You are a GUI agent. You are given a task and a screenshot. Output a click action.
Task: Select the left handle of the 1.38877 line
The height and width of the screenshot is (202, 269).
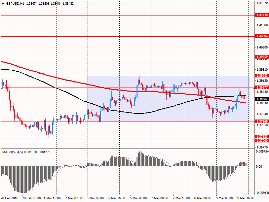pyautogui.click(x=2, y=88)
